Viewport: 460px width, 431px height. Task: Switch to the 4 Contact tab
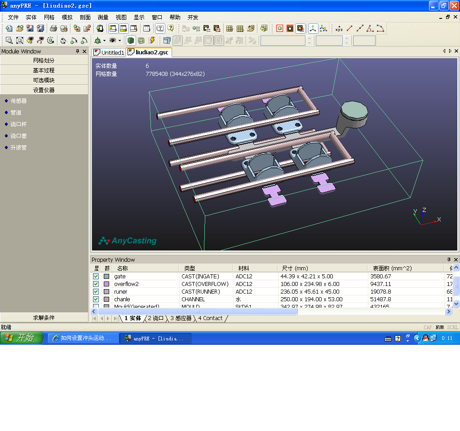click(x=210, y=318)
